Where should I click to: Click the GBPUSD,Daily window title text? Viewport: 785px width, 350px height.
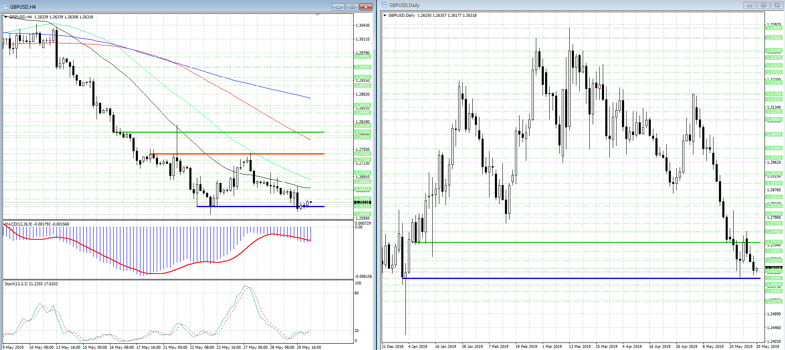[404, 5]
